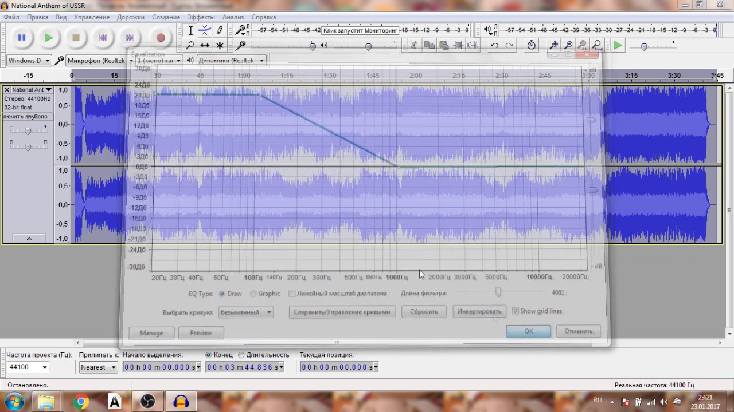Click the Длина фильтра slider handle
Image resolution: width=734 pixels, height=412 pixels.
498,292
